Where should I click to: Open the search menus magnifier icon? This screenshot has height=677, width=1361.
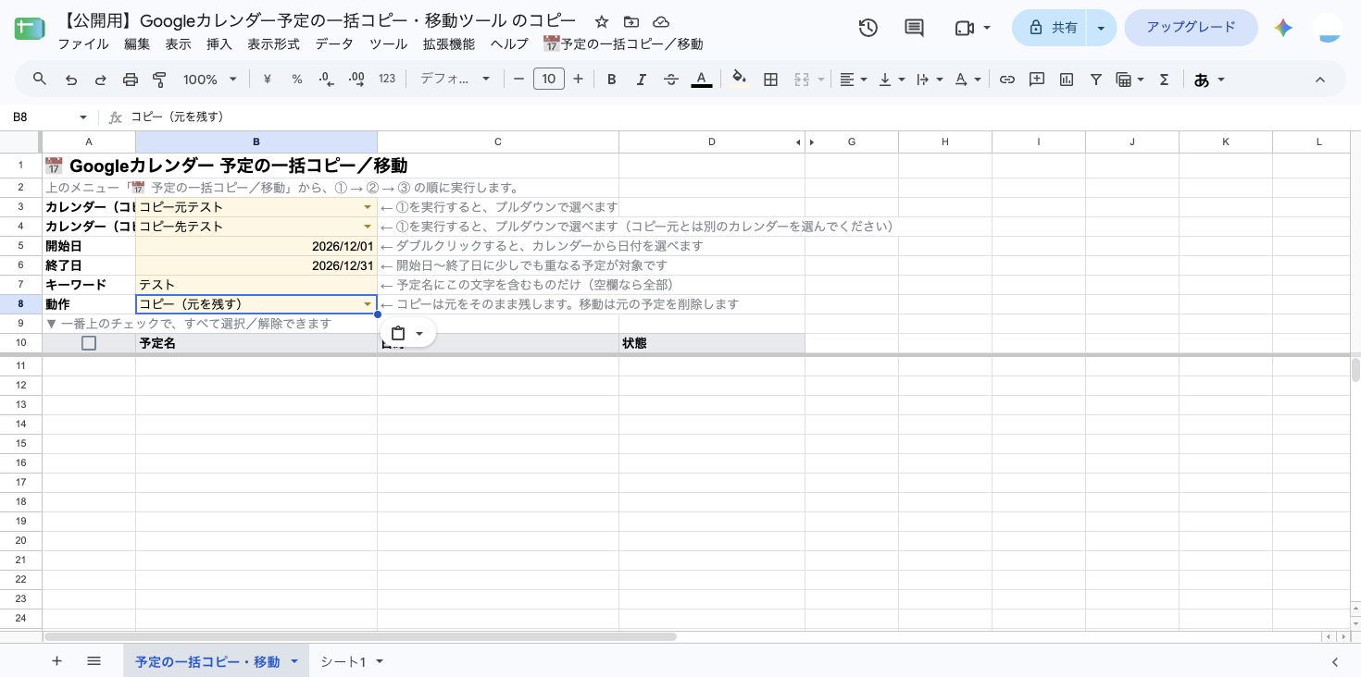(40, 80)
